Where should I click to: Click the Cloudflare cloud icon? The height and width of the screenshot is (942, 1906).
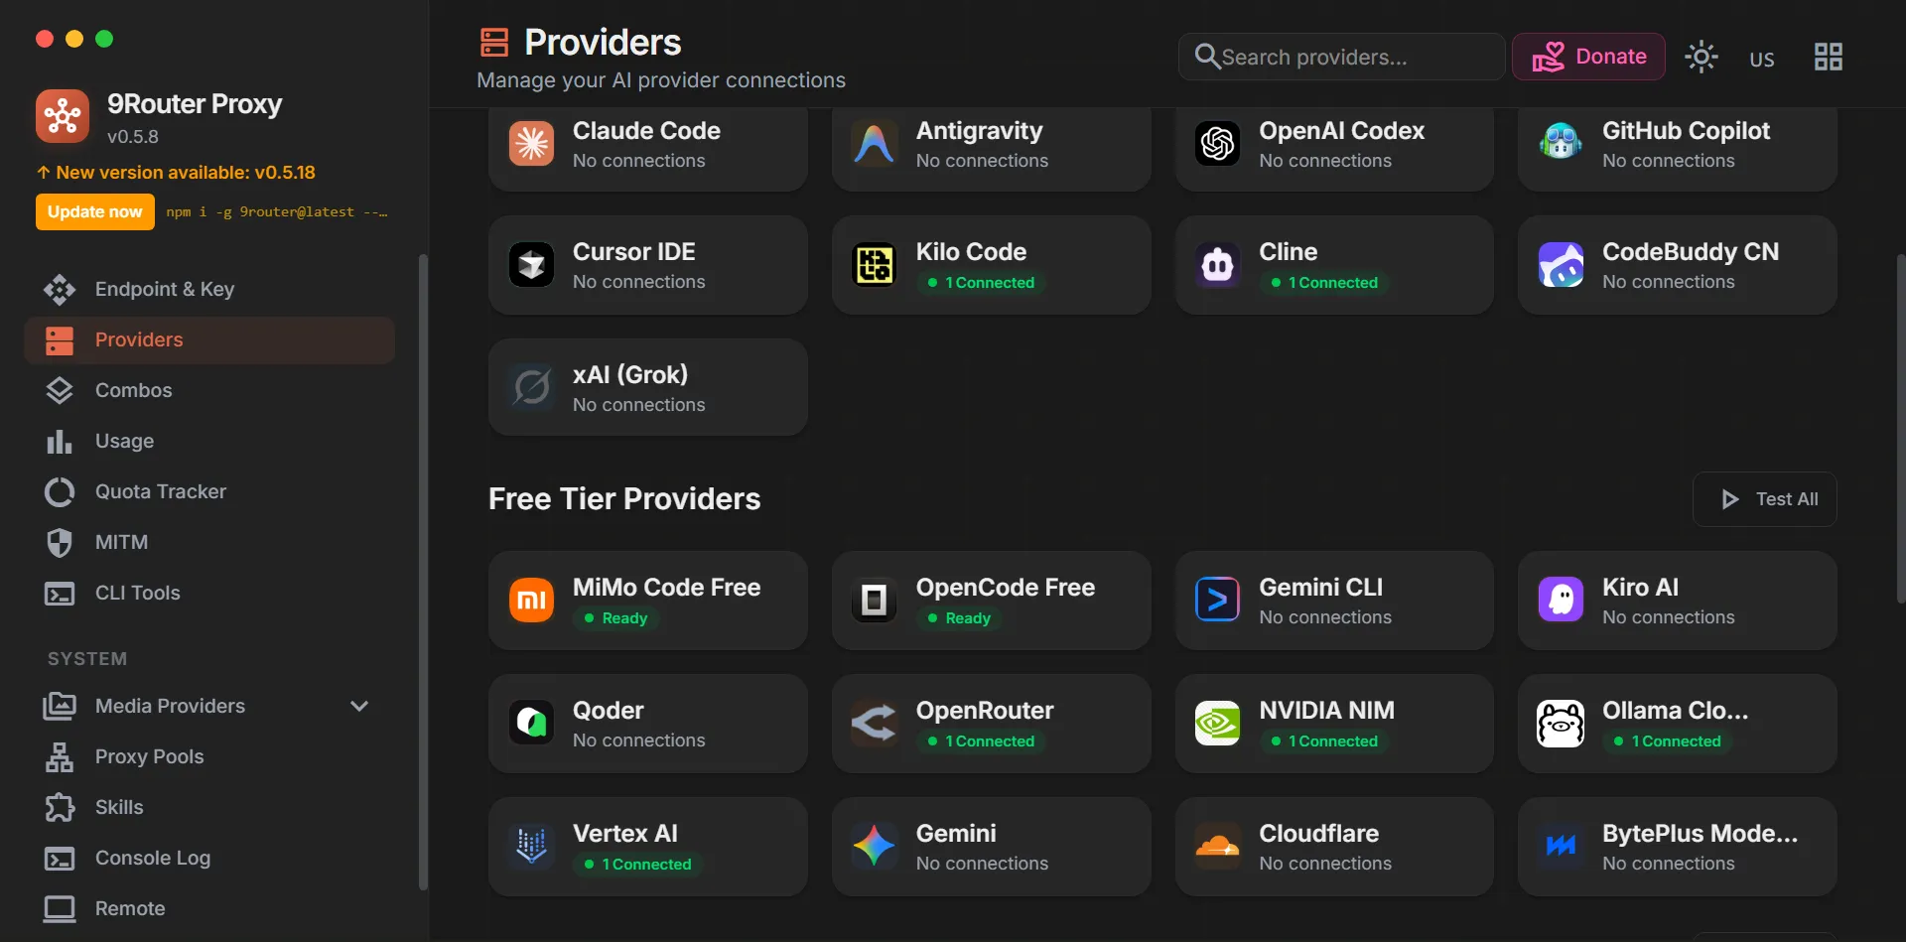(1218, 847)
